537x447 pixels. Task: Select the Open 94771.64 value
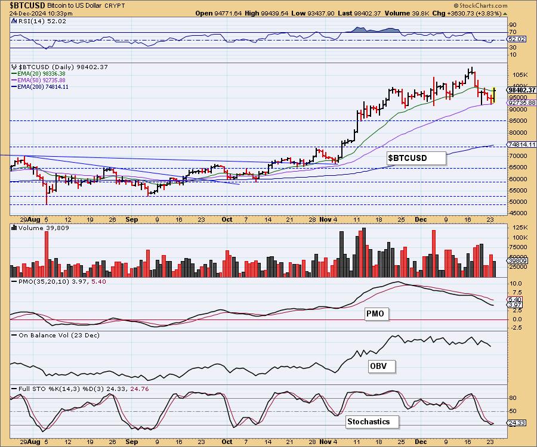click(x=218, y=13)
